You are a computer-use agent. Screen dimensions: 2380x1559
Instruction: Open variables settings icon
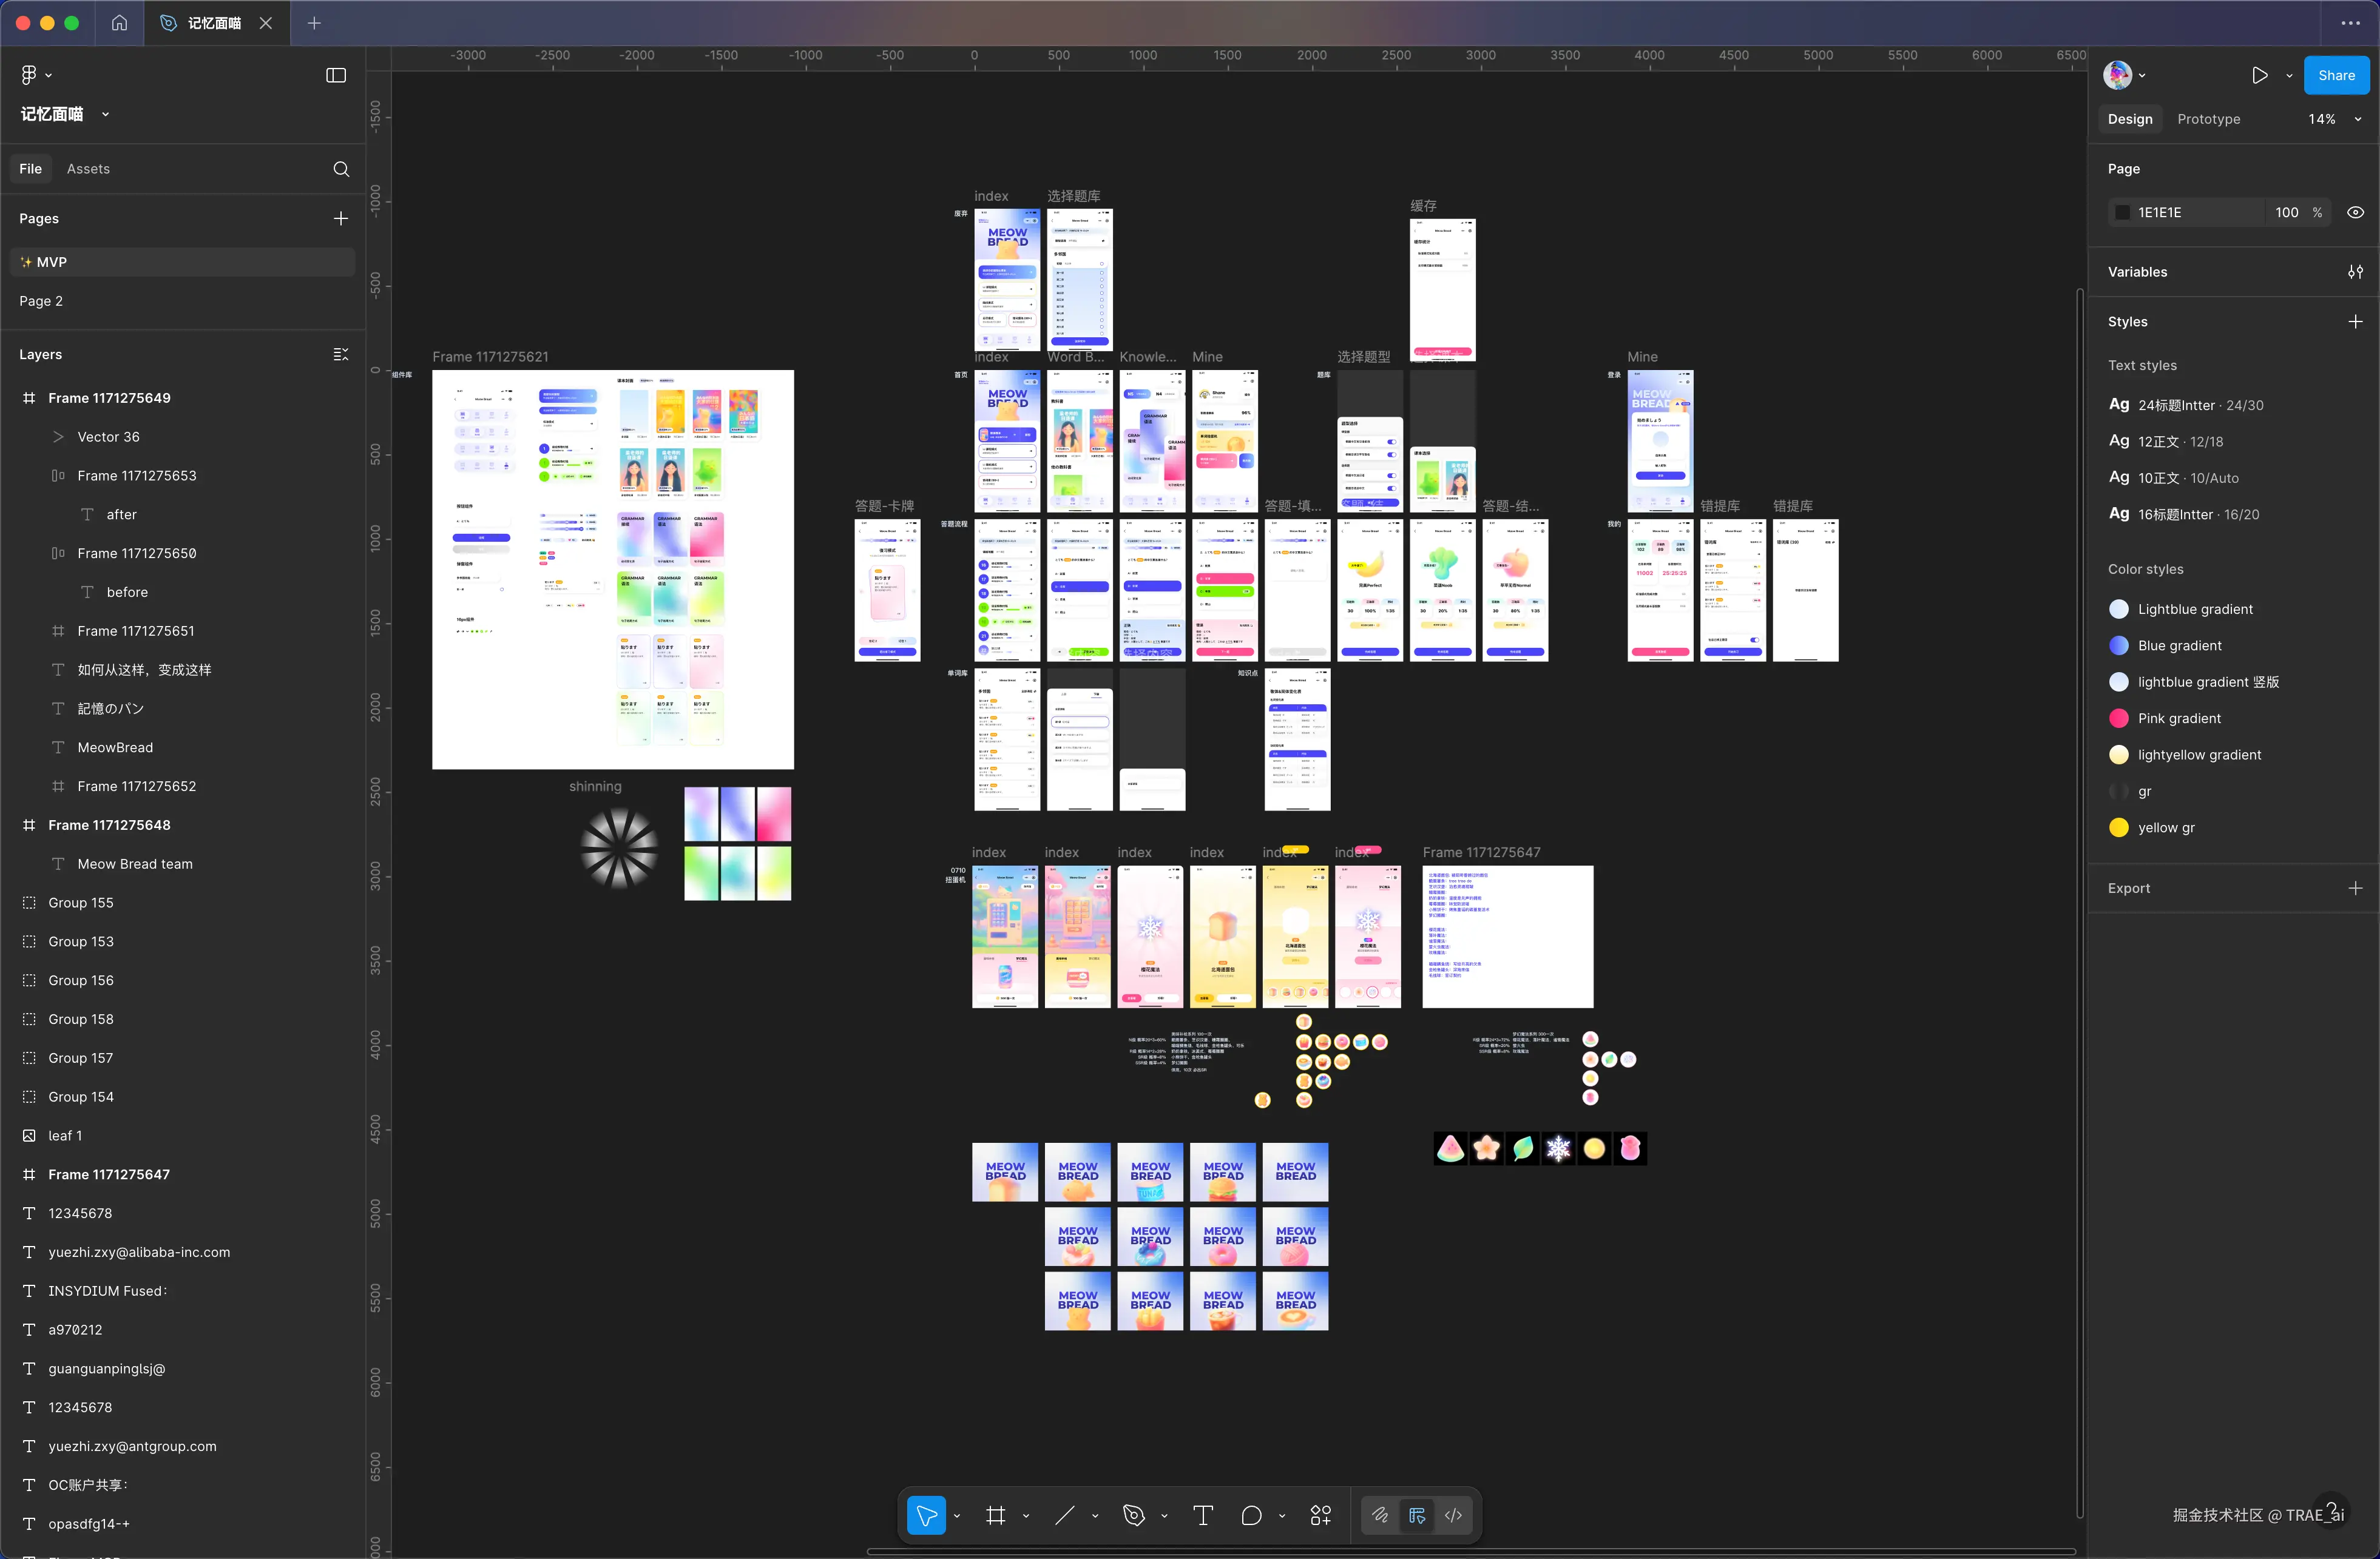(x=2355, y=272)
